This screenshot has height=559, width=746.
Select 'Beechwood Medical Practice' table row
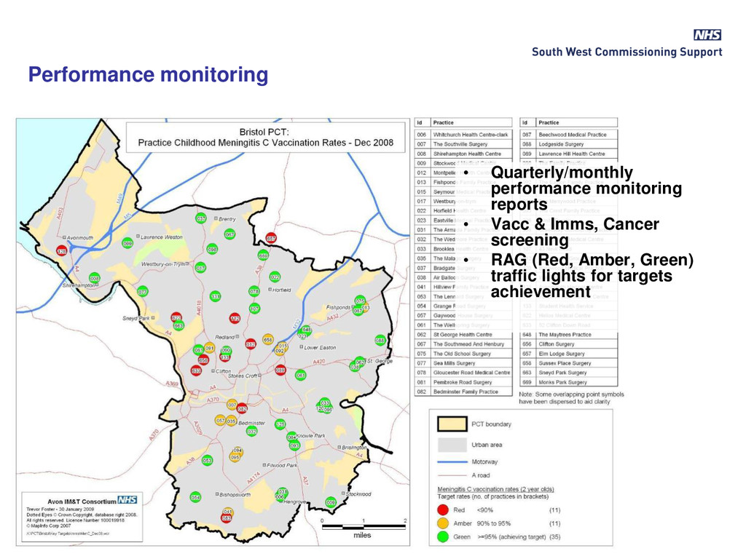(x=568, y=135)
